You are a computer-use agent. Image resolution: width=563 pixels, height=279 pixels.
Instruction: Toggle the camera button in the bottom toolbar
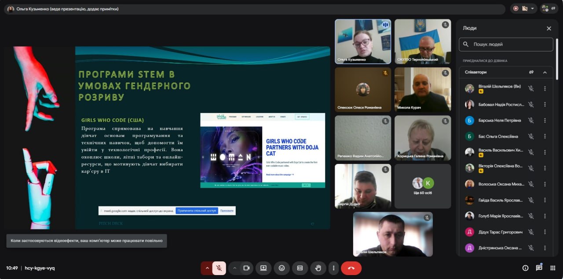pyautogui.click(x=246, y=268)
